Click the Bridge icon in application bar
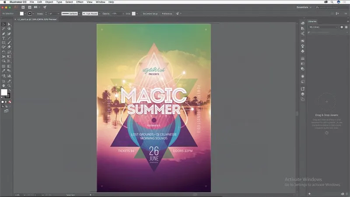 23,7
